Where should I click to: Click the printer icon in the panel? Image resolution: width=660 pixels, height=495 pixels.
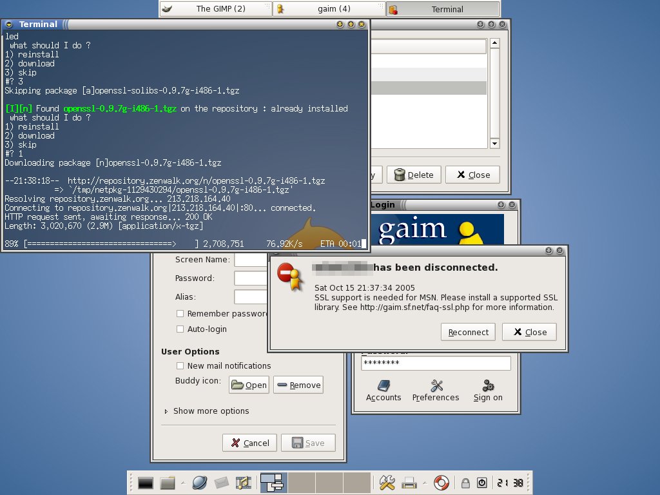409,483
